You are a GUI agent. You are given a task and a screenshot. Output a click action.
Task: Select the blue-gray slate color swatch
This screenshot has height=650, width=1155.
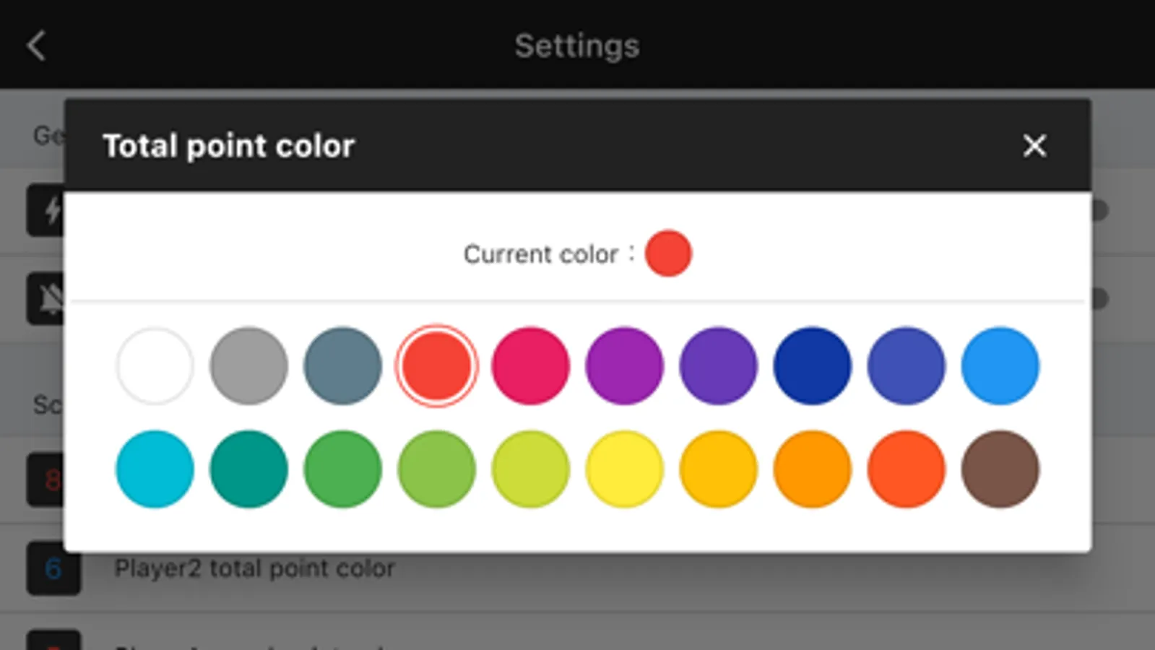342,366
